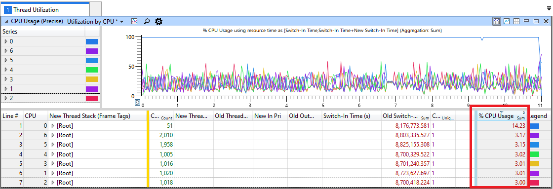Sort by the Line # column header
This screenshot has height=189, width=553.
[11, 116]
